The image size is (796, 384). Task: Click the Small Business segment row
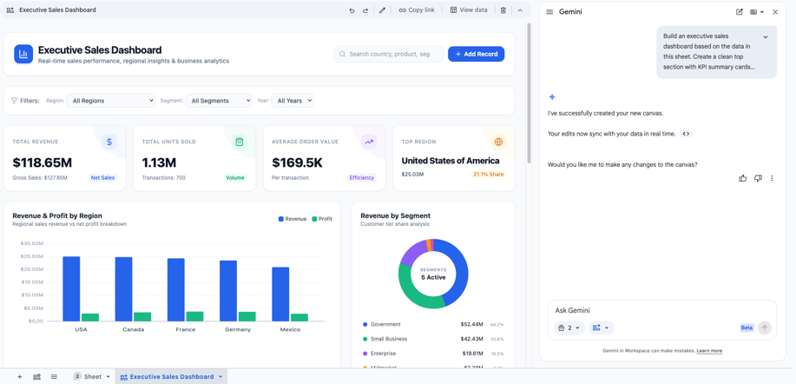(x=433, y=339)
